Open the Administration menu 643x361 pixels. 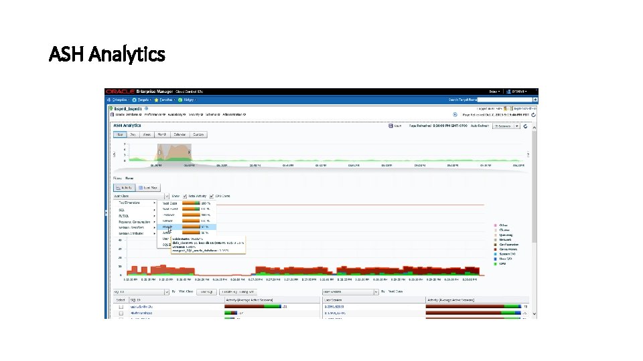pyautogui.click(x=234, y=114)
